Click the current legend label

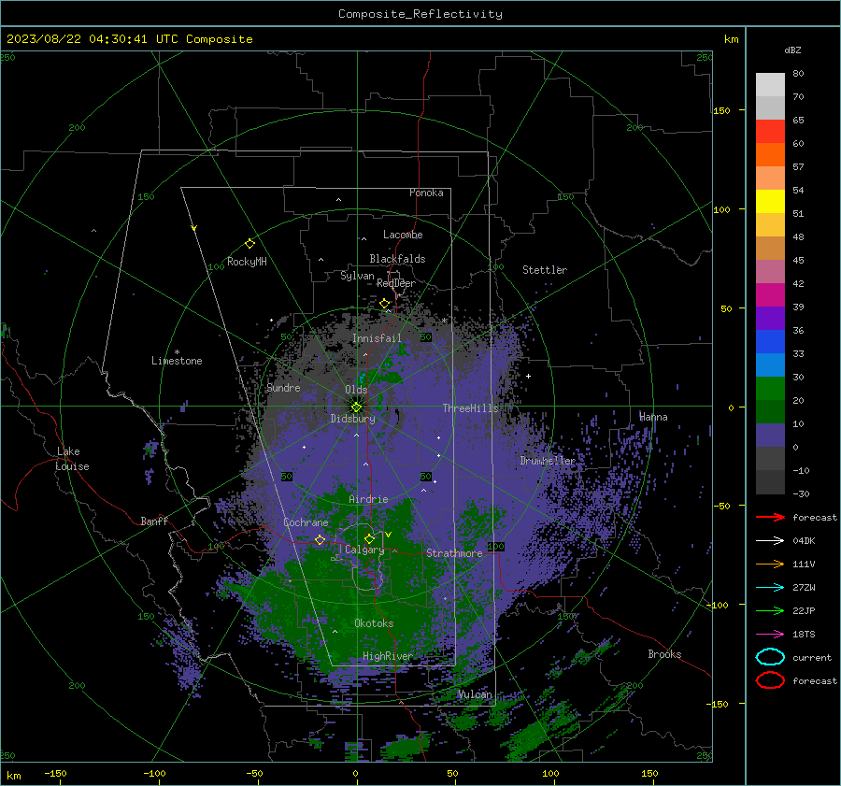coord(811,657)
